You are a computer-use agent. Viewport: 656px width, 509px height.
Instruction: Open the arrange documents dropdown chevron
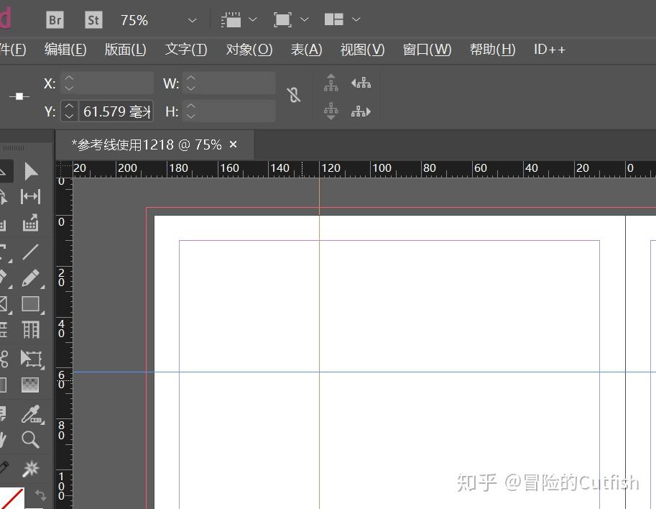pyautogui.click(x=356, y=19)
